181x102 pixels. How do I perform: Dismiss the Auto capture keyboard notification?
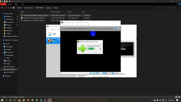[116, 29]
